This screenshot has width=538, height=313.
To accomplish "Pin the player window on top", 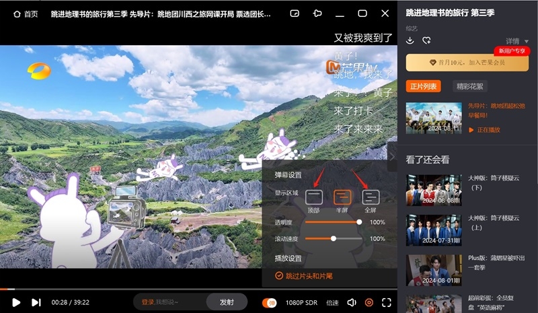I will tap(317, 13).
